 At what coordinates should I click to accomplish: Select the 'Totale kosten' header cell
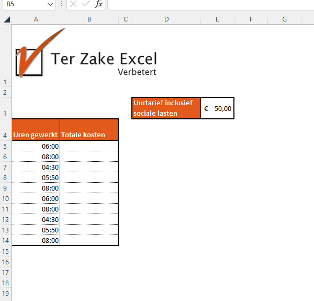pos(89,130)
